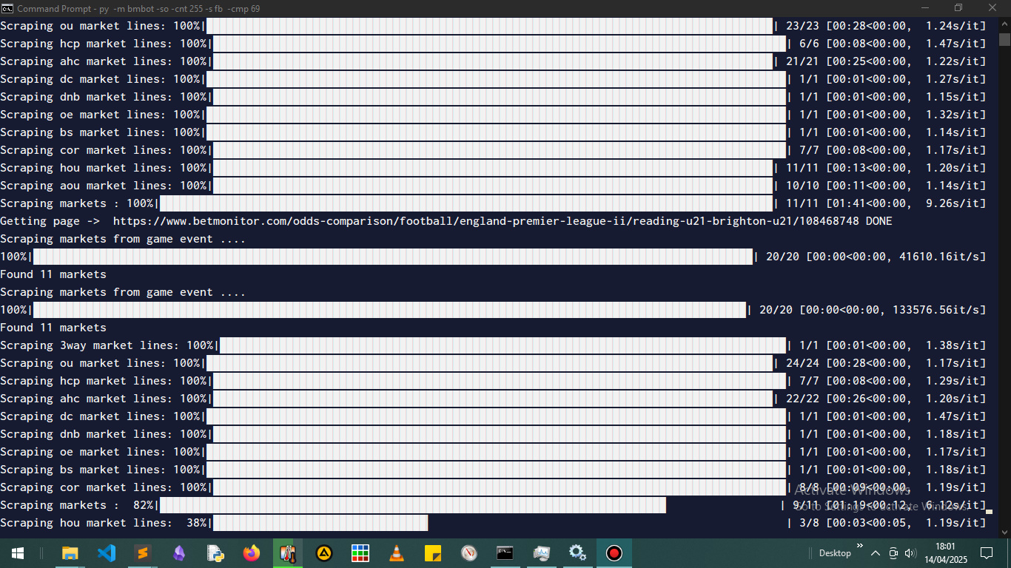Open Firefox from the taskbar

pyautogui.click(x=251, y=552)
